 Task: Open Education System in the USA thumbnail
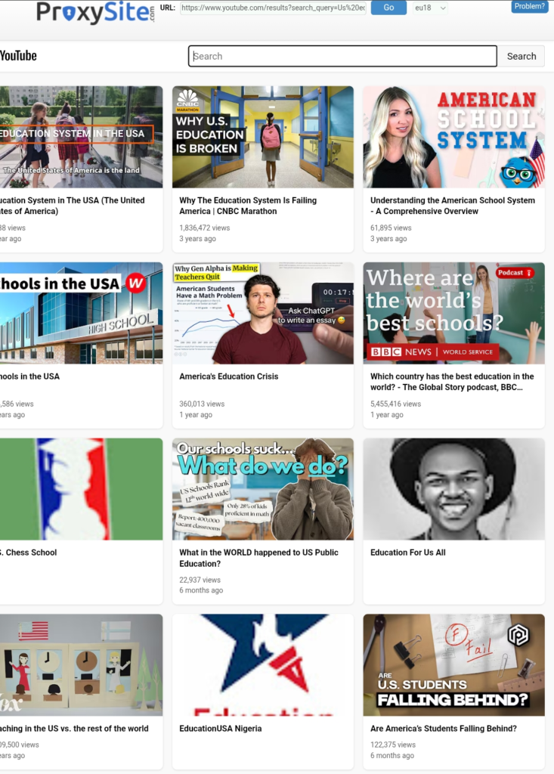click(x=81, y=137)
